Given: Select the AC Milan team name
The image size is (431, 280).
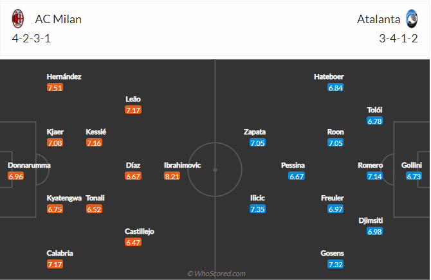Looking at the screenshot, I should [x=57, y=19].
